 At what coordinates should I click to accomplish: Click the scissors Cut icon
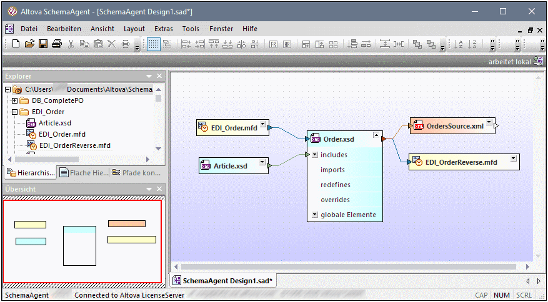(71, 44)
